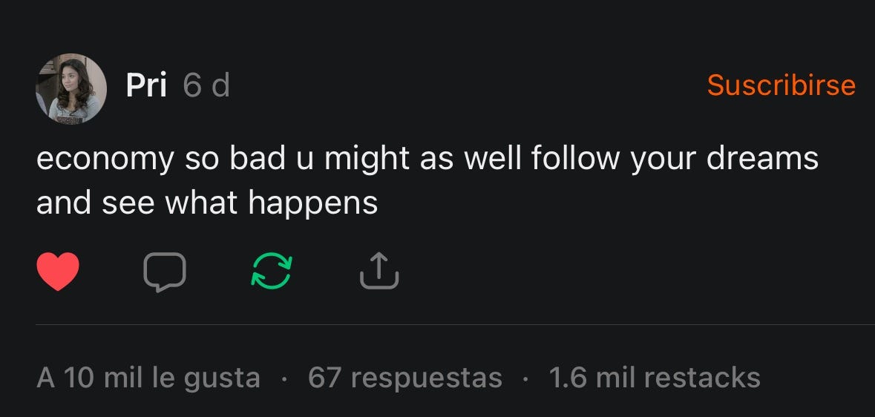This screenshot has width=875, height=417.
Task: Click the word dreams in the post
Action: (762, 158)
